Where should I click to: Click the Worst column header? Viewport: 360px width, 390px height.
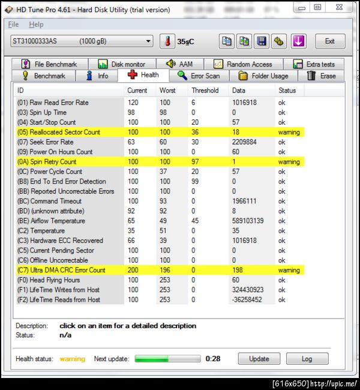tap(172, 90)
